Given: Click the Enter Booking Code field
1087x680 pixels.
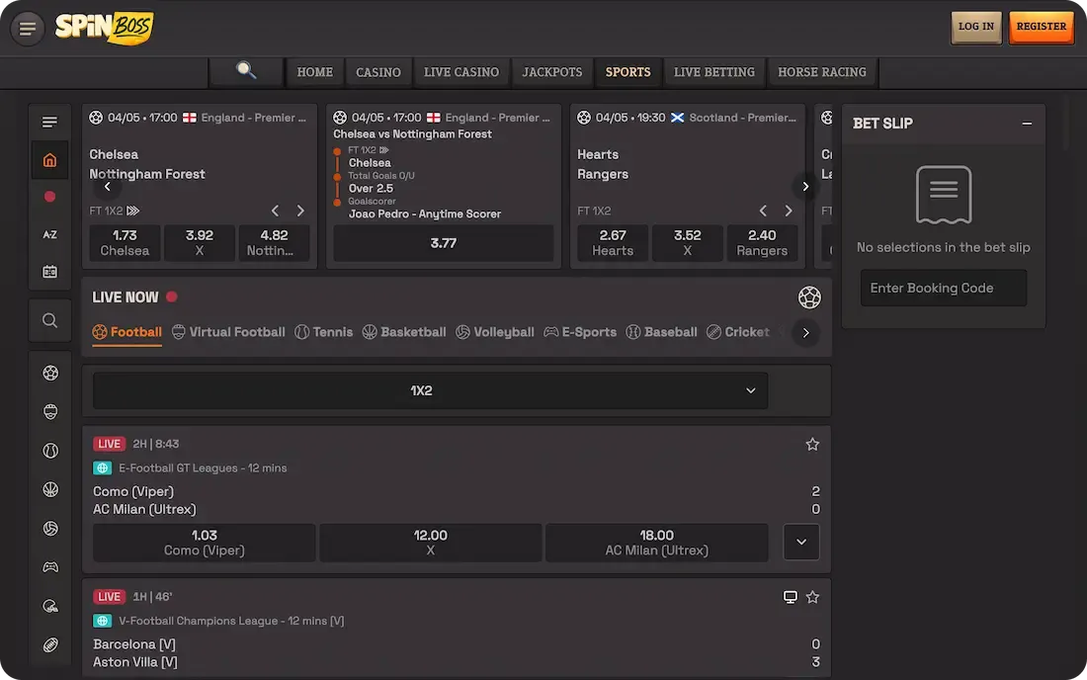Looking at the screenshot, I should click(x=944, y=288).
